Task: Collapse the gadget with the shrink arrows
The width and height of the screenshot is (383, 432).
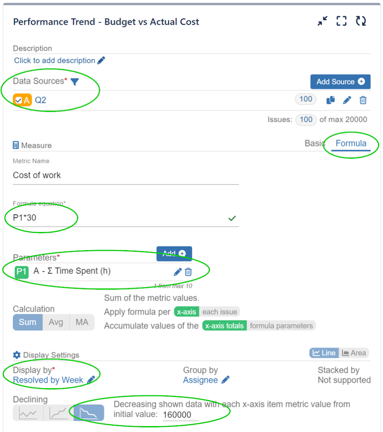Action: pyautogui.click(x=322, y=21)
